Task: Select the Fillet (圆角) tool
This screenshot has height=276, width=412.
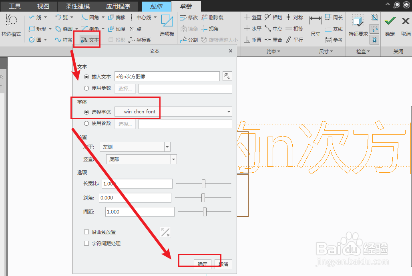Action: click(x=90, y=17)
